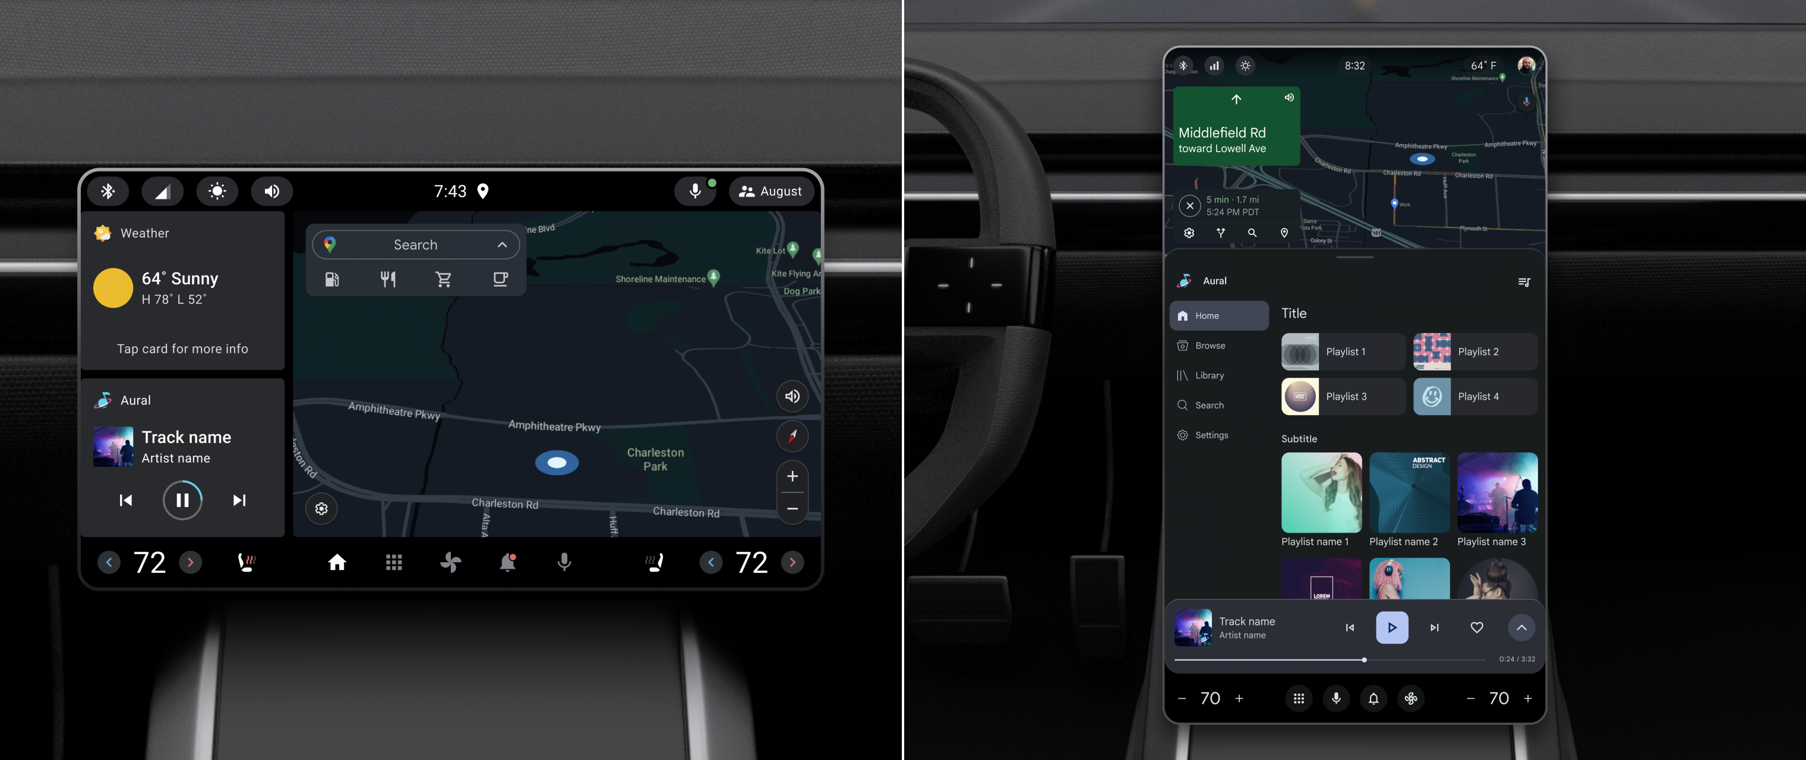
Task: Toggle the queue icon in Aural
Action: click(1525, 281)
